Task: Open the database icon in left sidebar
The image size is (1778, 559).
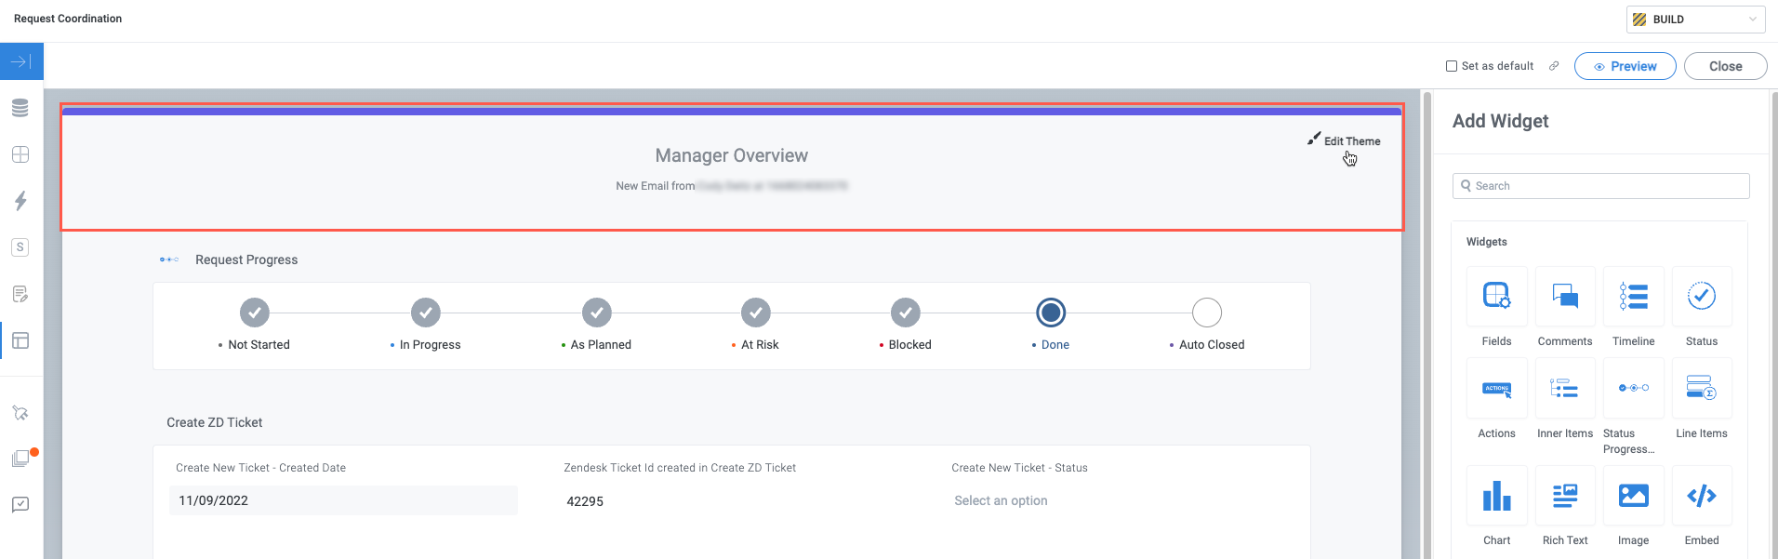Action: click(20, 108)
